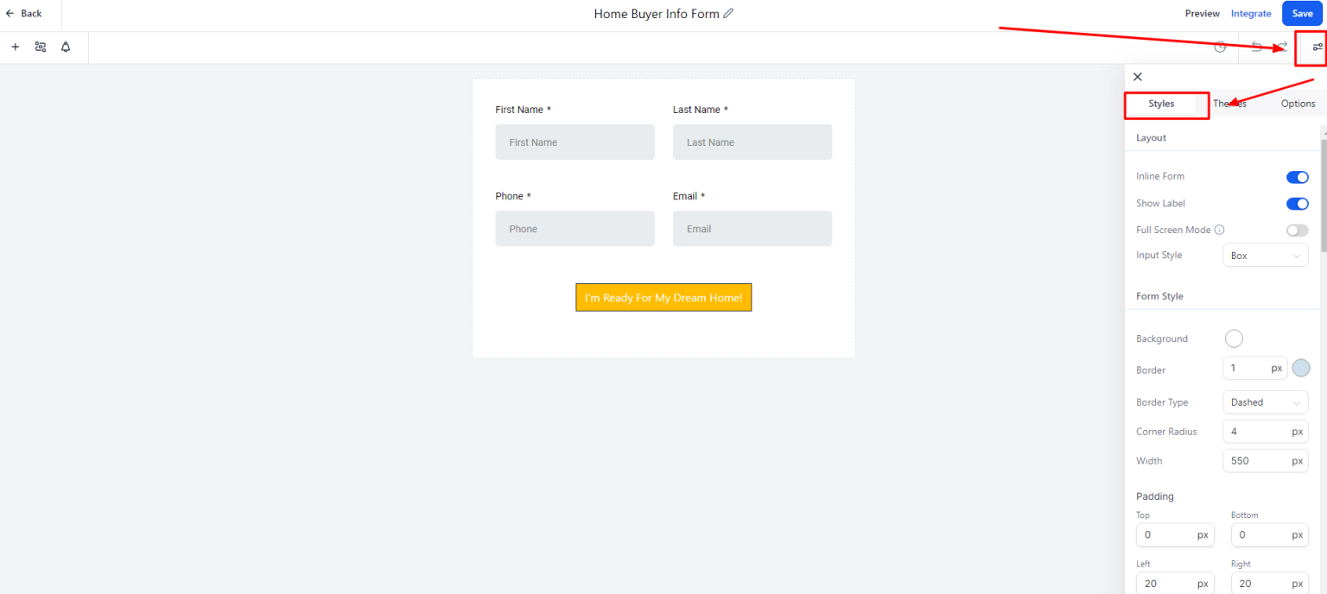Click the pencil icon beside the form title
1327x594 pixels.
(x=728, y=13)
